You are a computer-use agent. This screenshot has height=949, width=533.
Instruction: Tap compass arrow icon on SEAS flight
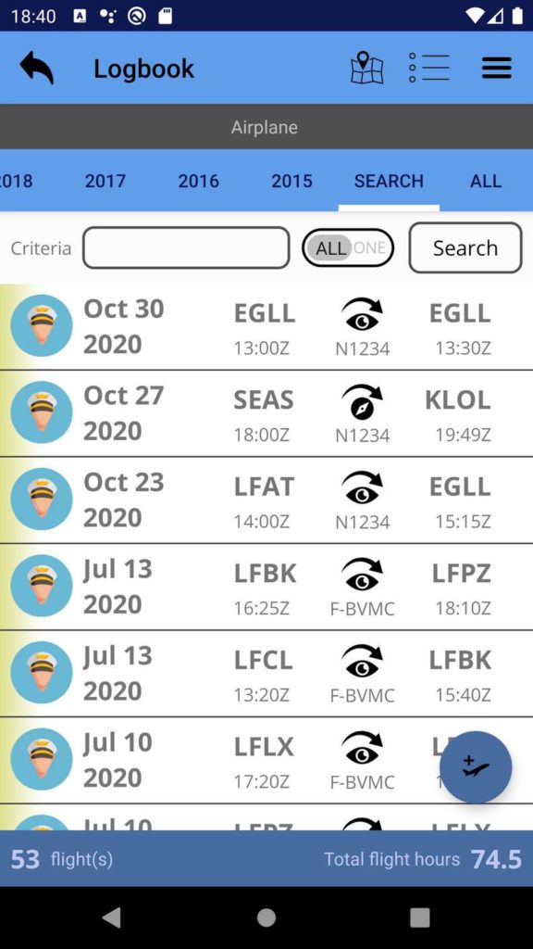point(362,402)
